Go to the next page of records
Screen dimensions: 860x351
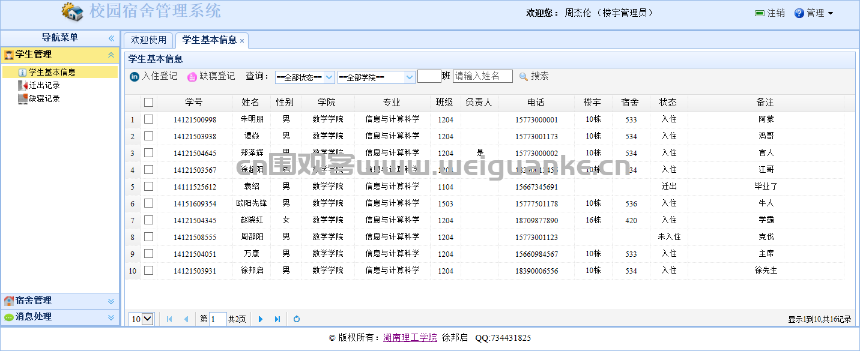click(261, 319)
